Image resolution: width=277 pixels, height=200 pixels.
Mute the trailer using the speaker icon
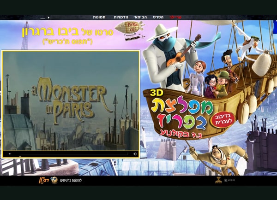[x=135, y=154]
